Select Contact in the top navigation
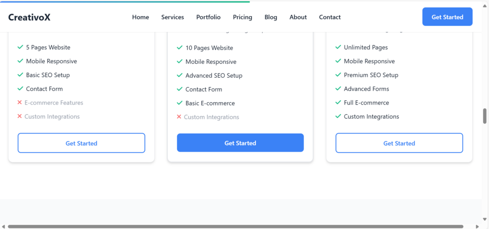Screen dimensions: 489x229 330,17
